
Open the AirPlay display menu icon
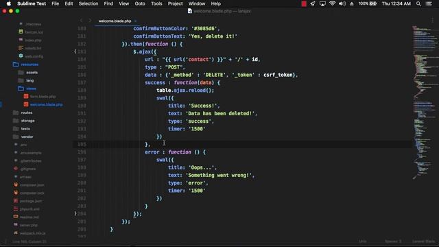pyautogui.click(x=322, y=3)
